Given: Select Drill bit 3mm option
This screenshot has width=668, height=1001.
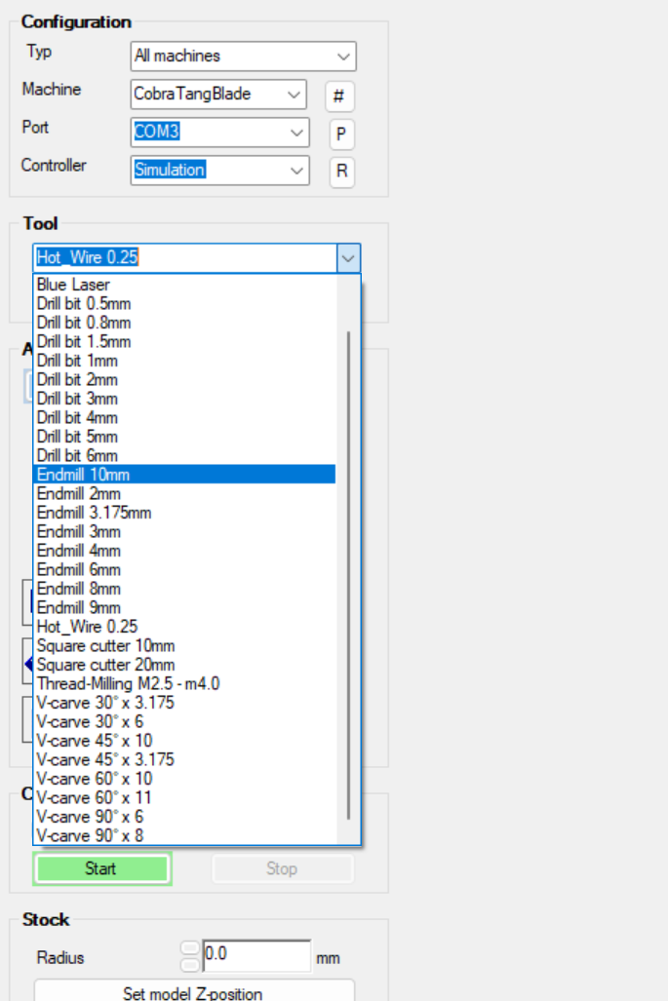Looking at the screenshot, I should pos(184,399).
